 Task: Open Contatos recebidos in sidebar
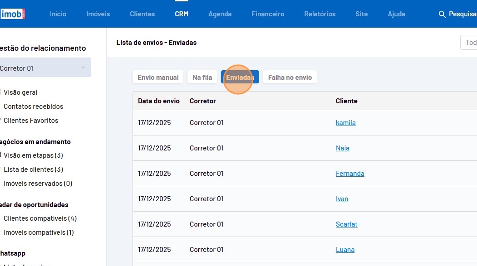pyautogui.click(x=33, y=106)
